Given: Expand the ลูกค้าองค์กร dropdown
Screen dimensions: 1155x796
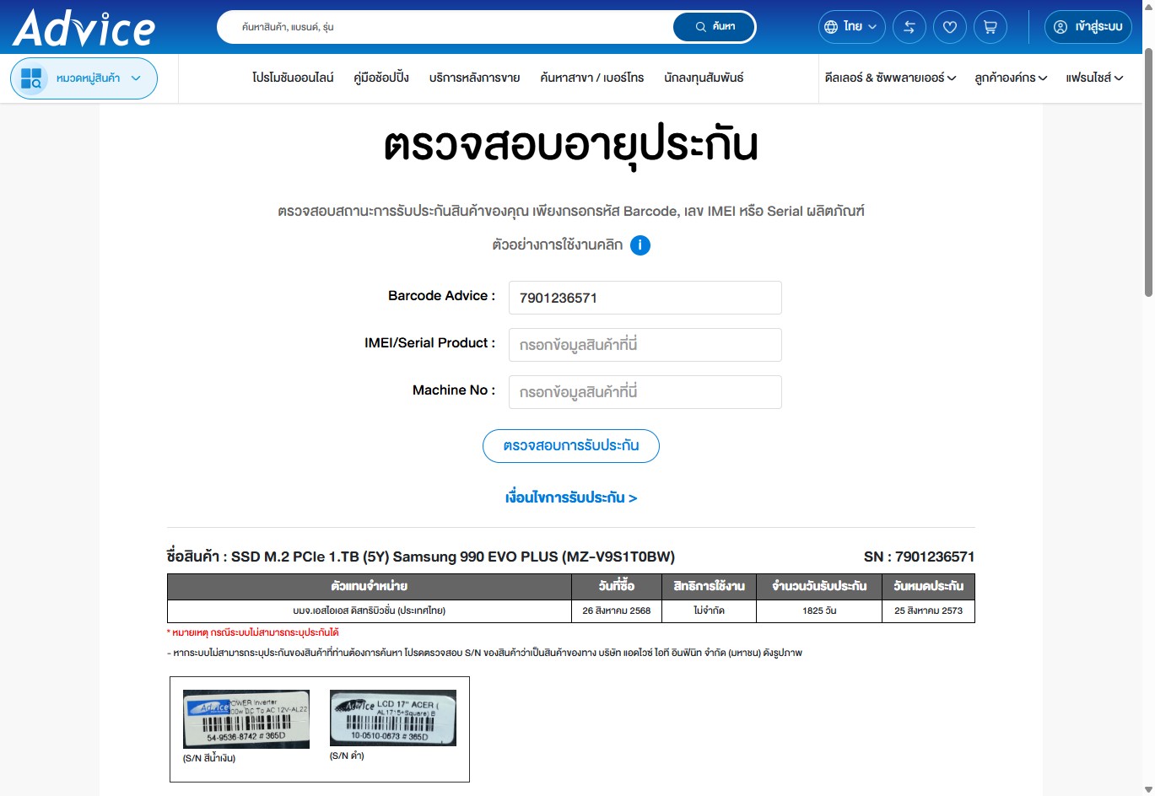Looking at the screenshot, I should 1011,78.
